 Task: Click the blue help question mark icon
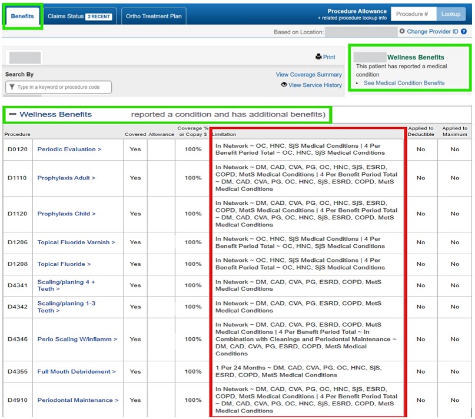click(x=464, y=32)
